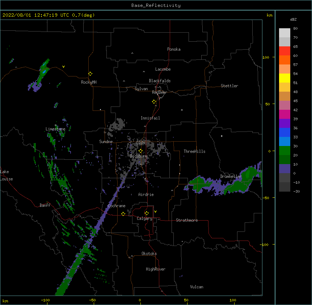Click the Base_Reflectivity title
Screen dimensions: 312x305
(156, 5)
